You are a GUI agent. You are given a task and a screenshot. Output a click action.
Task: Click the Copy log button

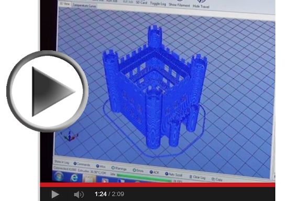217,179
